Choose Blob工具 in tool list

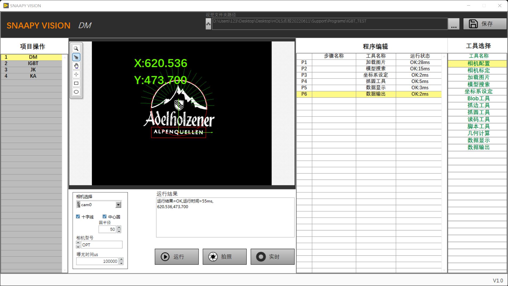point(477,98)
